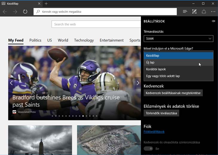Open the Hub icon in toolbar

(x=185, y=12)
